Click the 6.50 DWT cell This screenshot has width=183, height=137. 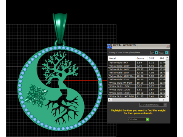pyautogui.click(x=152, y=83)
